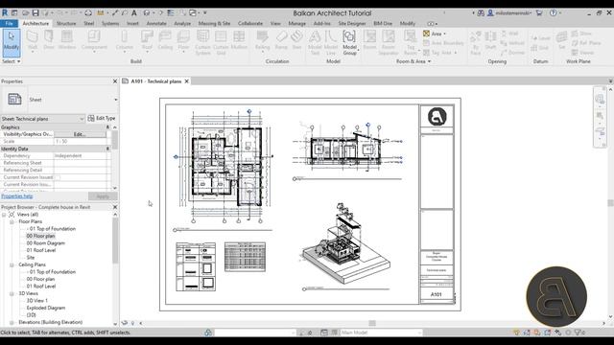The image size is (614, 345).
Task: Close the Project Browser panel
Action: pyautogui.click(x=115, y=207)
